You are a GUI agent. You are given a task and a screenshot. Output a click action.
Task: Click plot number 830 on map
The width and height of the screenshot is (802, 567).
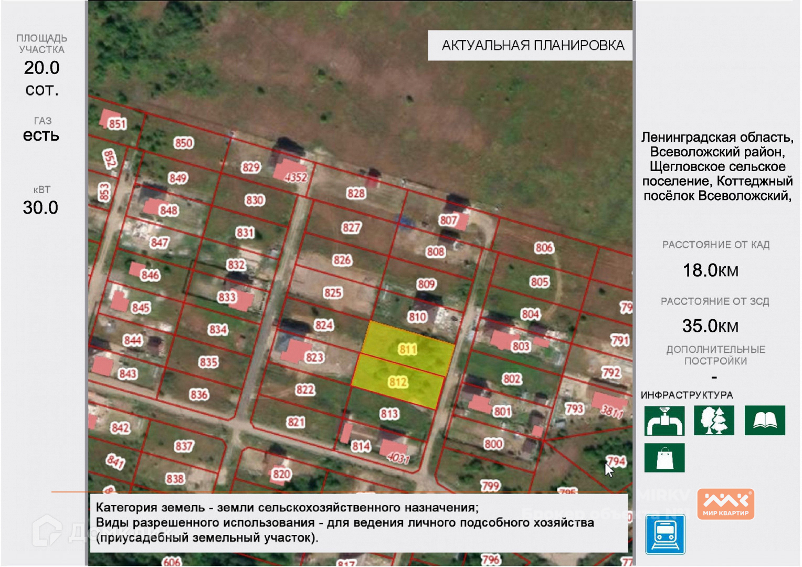(x=255, y=200)
